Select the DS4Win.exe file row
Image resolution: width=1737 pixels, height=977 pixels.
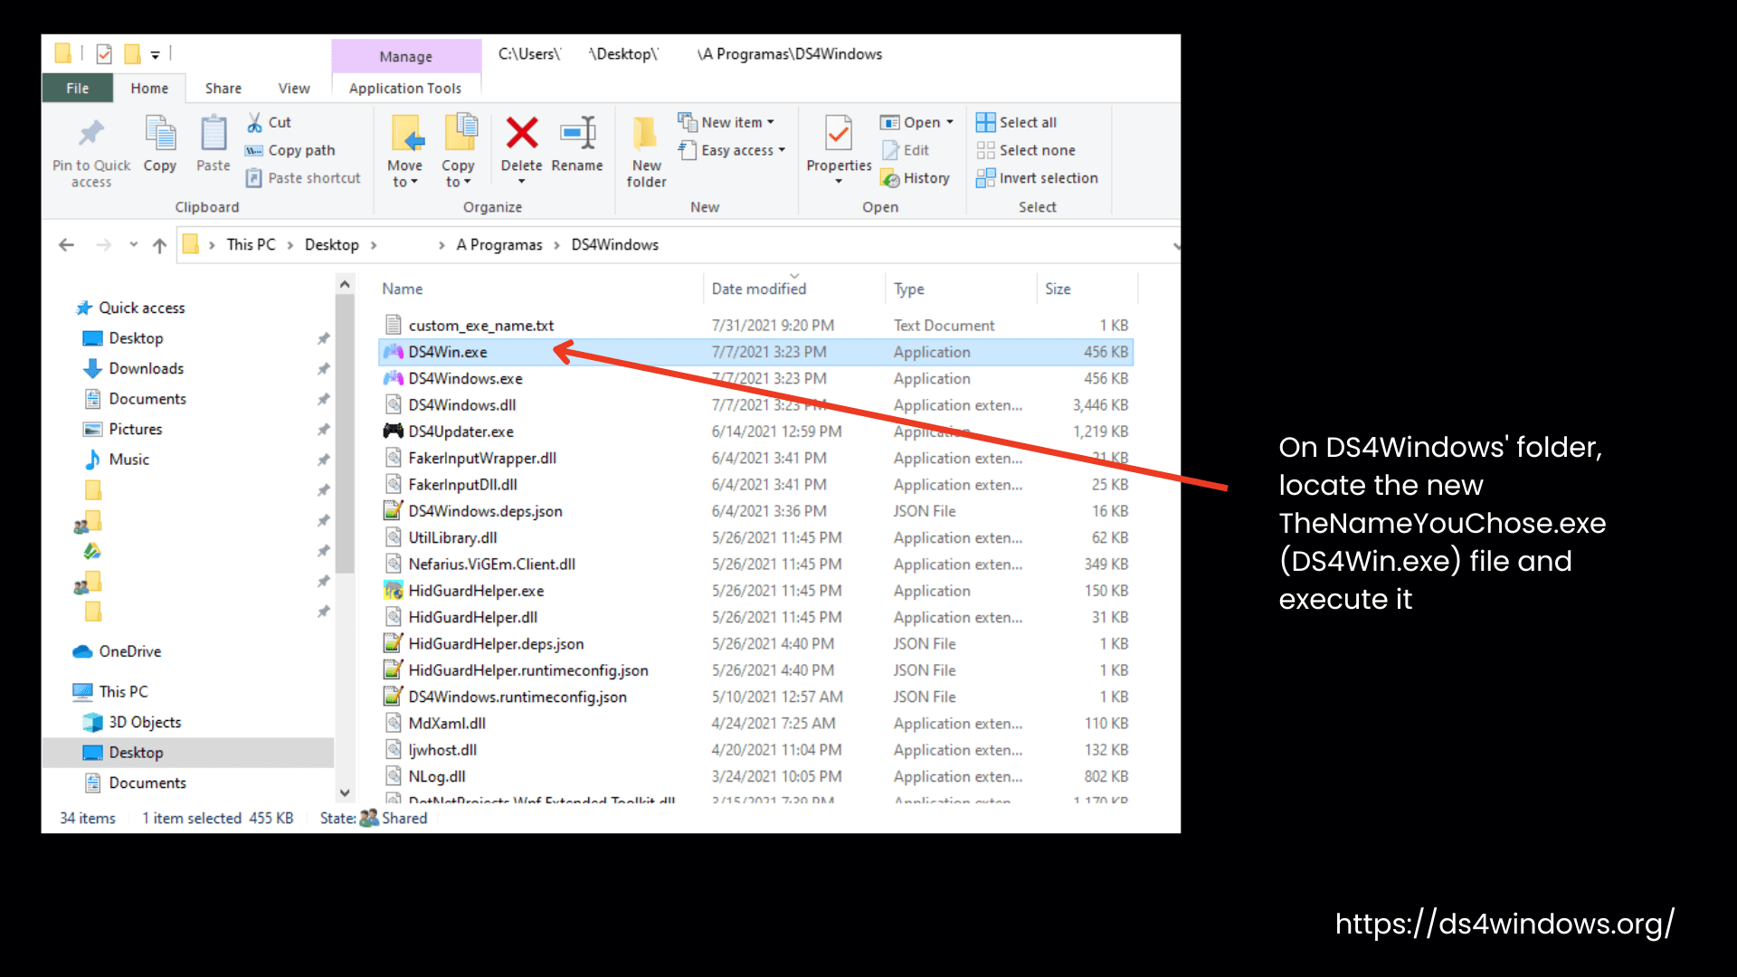(x=755, y=352)
